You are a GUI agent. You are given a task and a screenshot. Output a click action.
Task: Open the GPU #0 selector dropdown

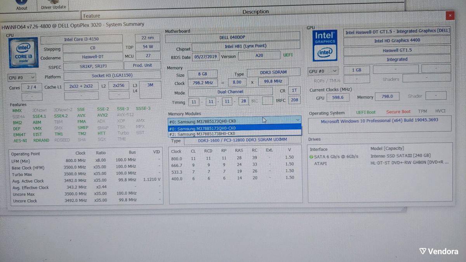pyautogui.click(x=323, y=71)
